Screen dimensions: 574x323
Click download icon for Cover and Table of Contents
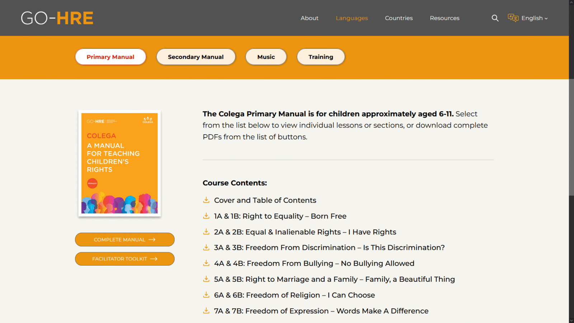pyautogui.click(x=206, y=200)
